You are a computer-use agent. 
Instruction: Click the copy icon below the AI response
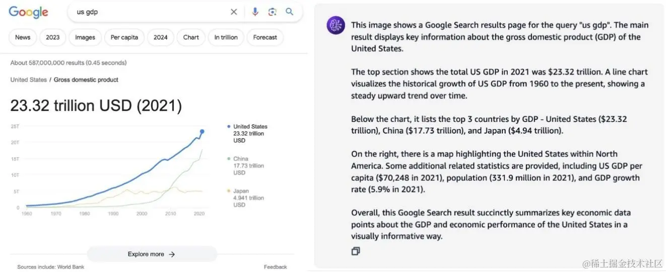(x=356, y=251)
